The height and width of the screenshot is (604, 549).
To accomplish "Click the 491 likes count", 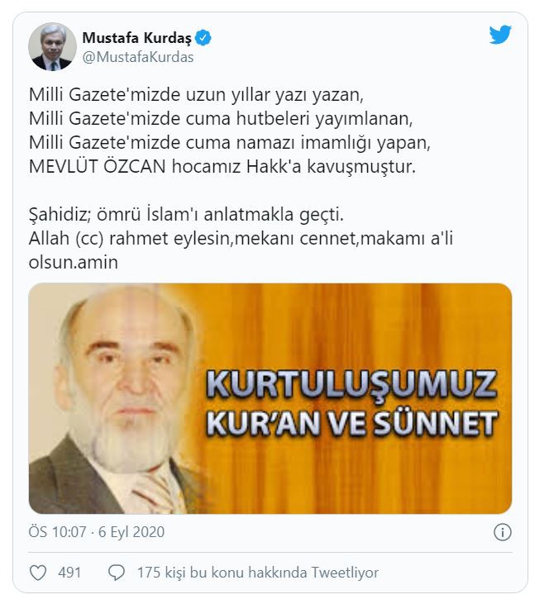I will 69,573.
